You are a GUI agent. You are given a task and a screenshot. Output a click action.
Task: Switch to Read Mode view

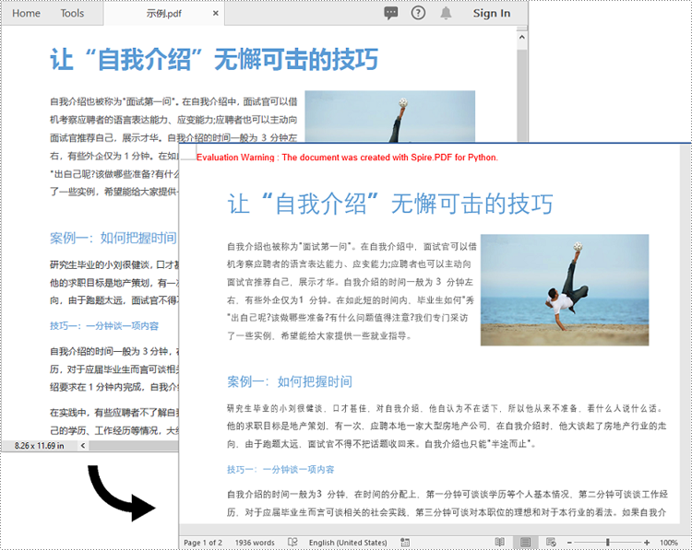pos(499,542)
